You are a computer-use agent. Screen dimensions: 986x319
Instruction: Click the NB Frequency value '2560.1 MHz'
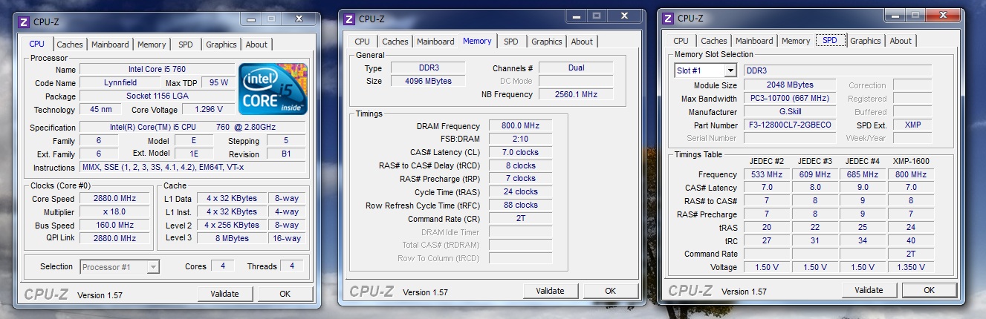tap(576, 94)
